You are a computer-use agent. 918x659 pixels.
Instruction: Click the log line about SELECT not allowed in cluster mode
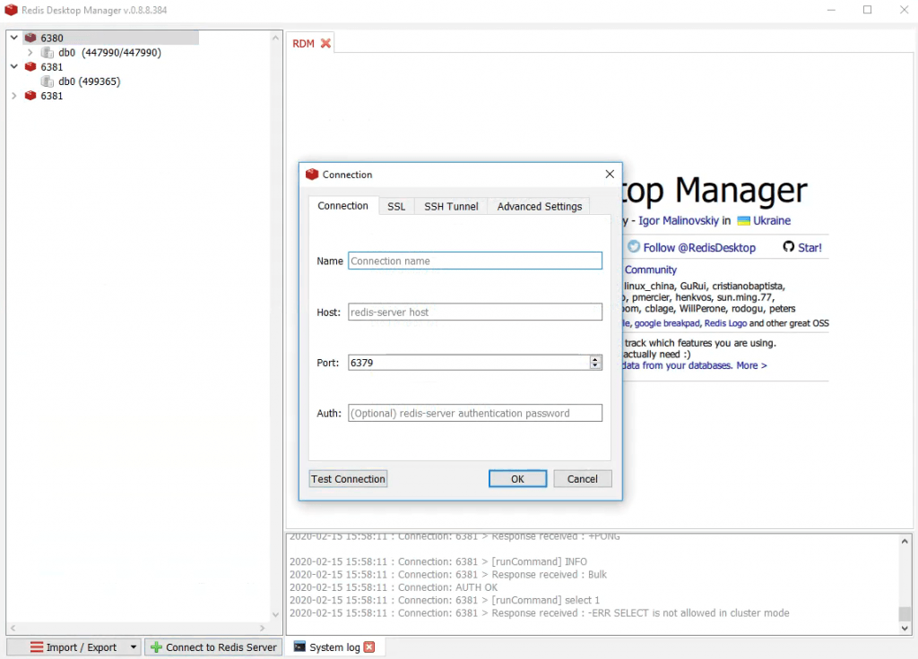point(539,612)
